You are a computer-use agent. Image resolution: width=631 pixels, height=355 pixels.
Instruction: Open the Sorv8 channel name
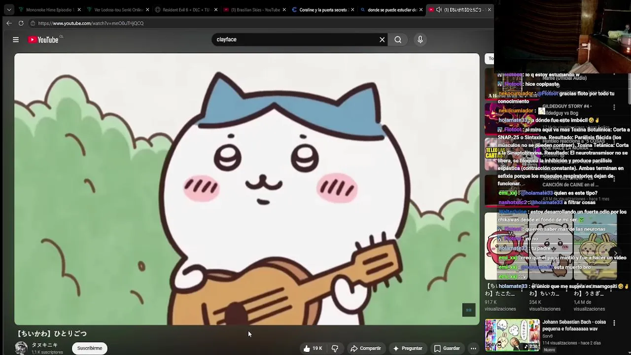coord(549,336)
